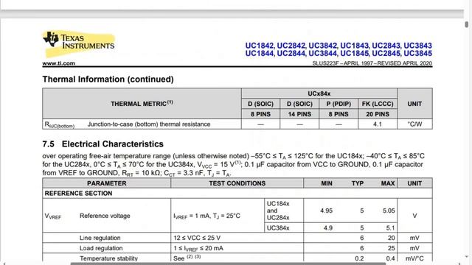Screen dimensions: 472x265
Task: Click the PARAMETER column header
Action: tap(106, 183)
